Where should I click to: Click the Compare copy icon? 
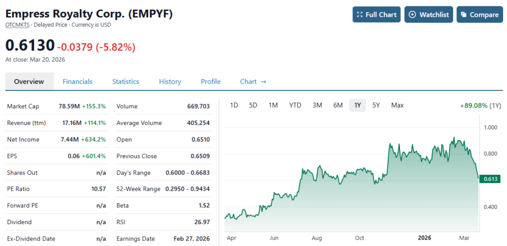[464, 15]
